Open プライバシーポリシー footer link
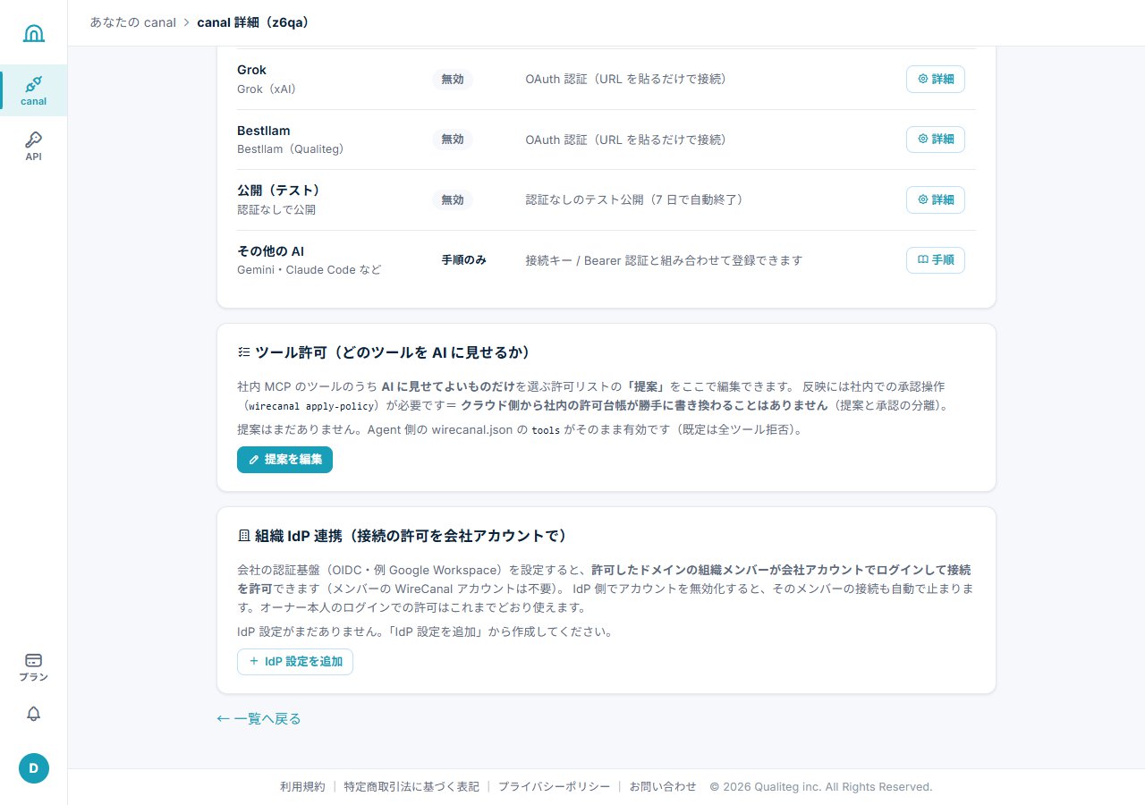This screenshot has height=805, width=1145. (554, 787)
